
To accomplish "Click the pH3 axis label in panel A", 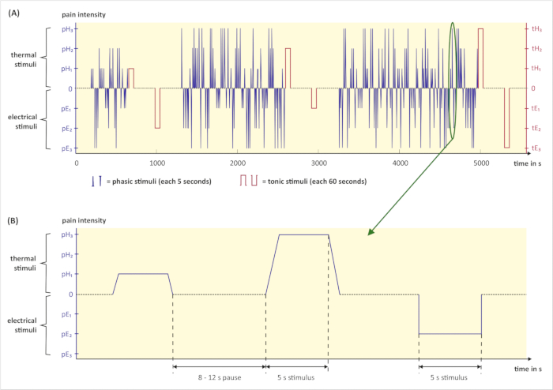I will point(67,29).
